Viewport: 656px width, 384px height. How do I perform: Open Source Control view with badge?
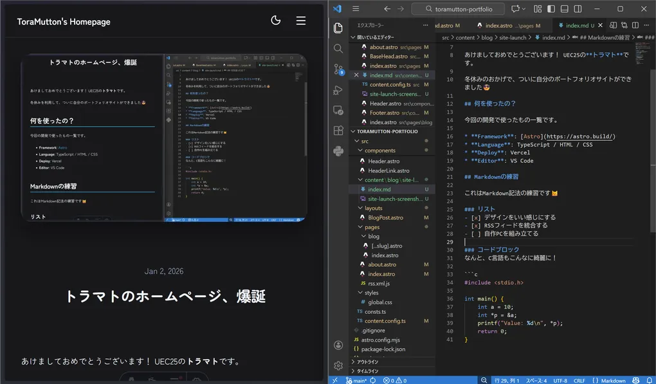(338, 69)
